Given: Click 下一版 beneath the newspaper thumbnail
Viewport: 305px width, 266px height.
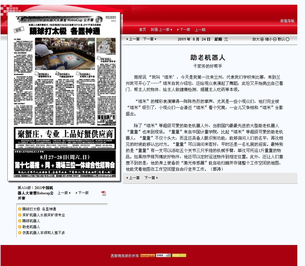Looking at the screenshot, I should point(82,193).
